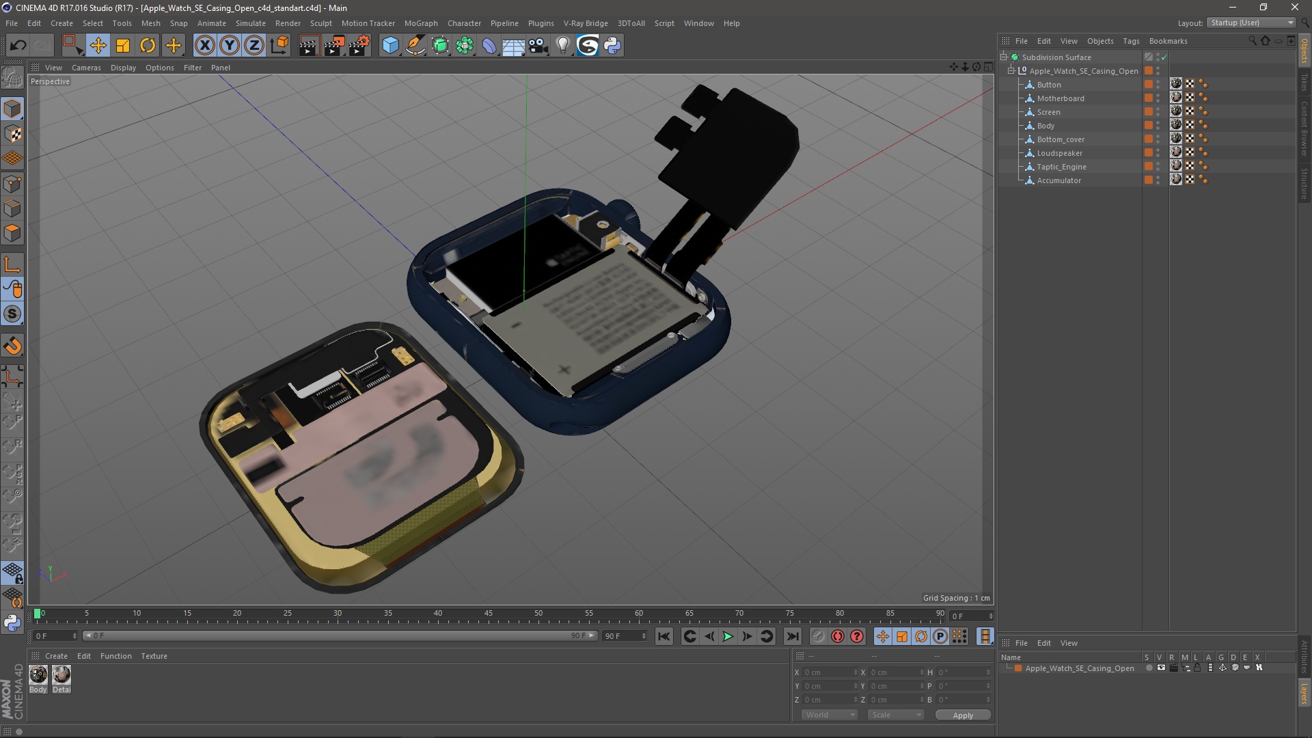The image size is (1312, 738).
Task: Open the Sculpt menu
Action: 320,23
